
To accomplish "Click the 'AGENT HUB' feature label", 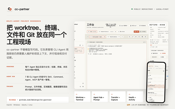I will (x=11, y=76).
